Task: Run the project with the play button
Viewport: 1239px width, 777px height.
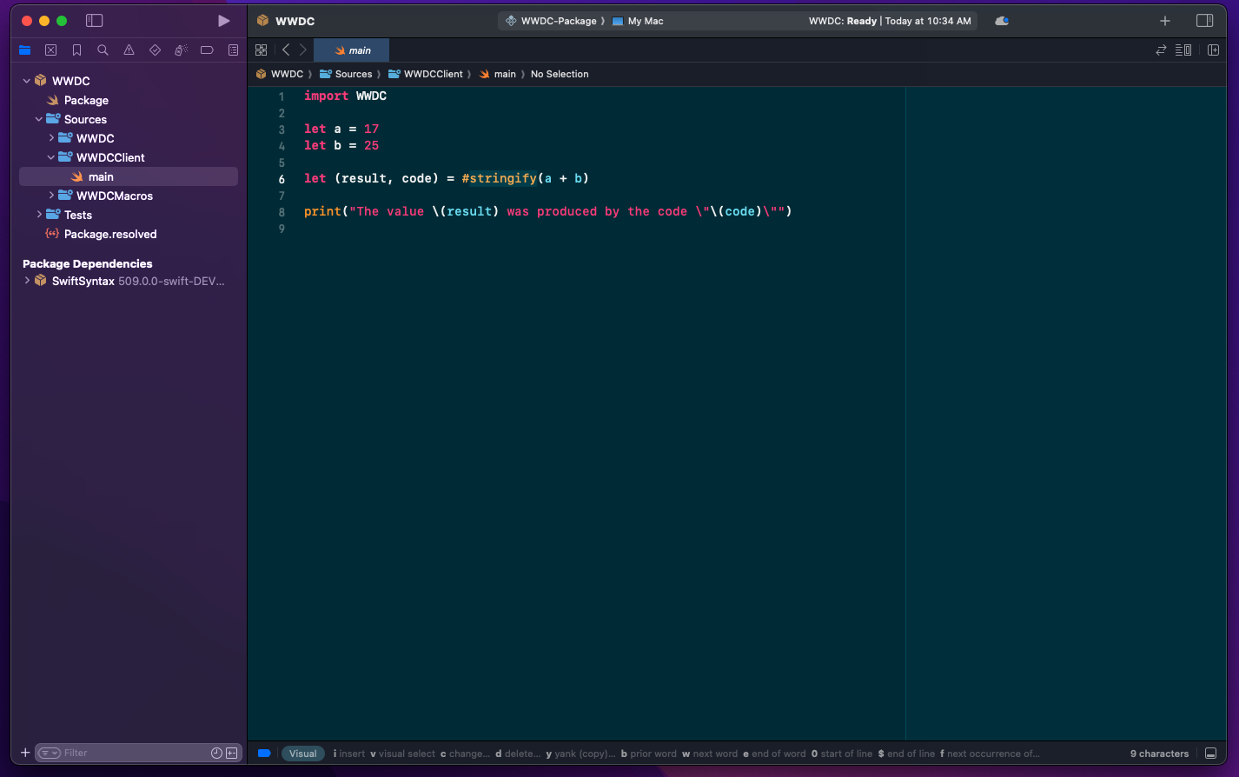Action: click(x=223, y=21)
